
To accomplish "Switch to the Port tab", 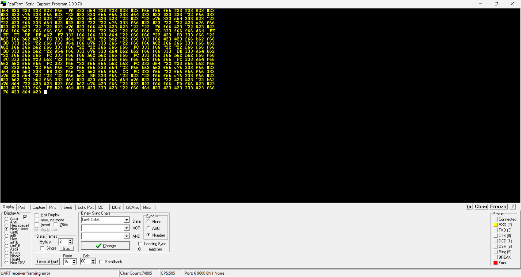I will 22,207.
